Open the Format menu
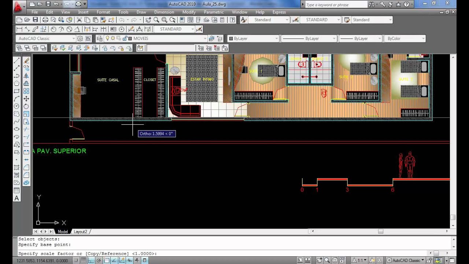 103,12
